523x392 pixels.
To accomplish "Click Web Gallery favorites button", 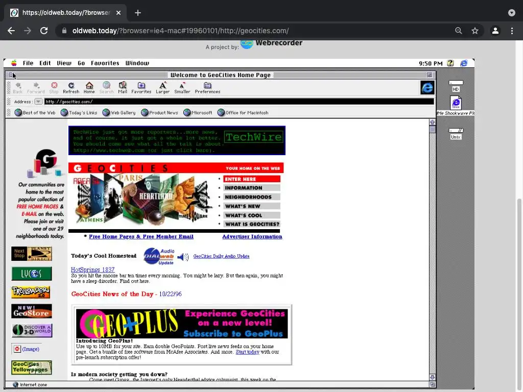I will tap(119, 113).
